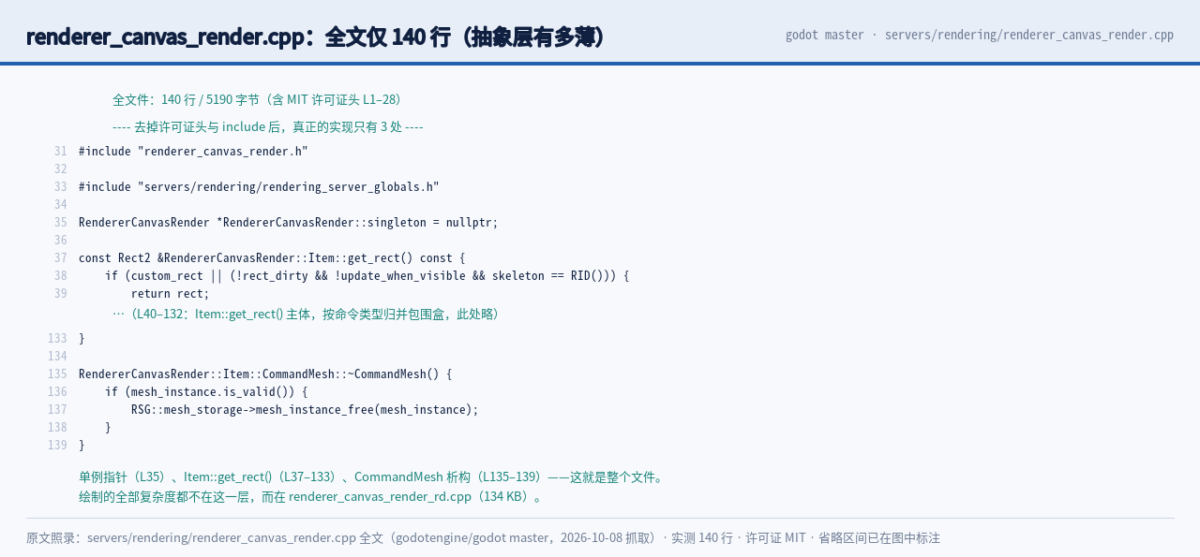The height and width of the screenshot is (557, 1200).
Task: Click the line mentioning renderer_canvas_render_rd.cpp（134 KB）
Action: pos(313,497)
